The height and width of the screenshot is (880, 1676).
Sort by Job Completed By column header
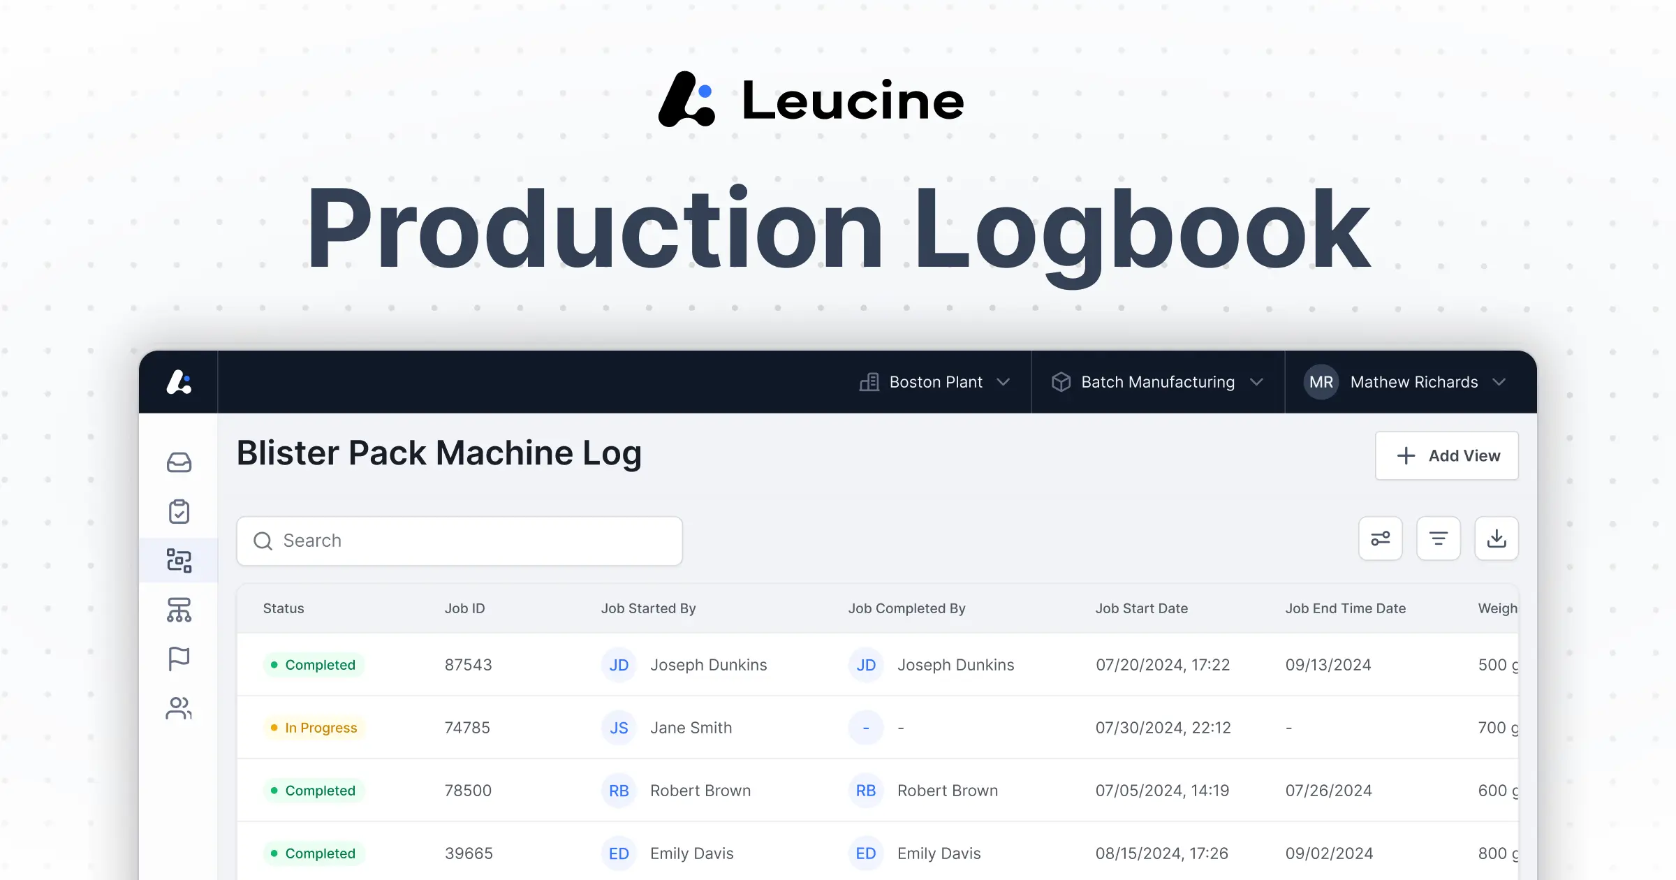point(906,608)
